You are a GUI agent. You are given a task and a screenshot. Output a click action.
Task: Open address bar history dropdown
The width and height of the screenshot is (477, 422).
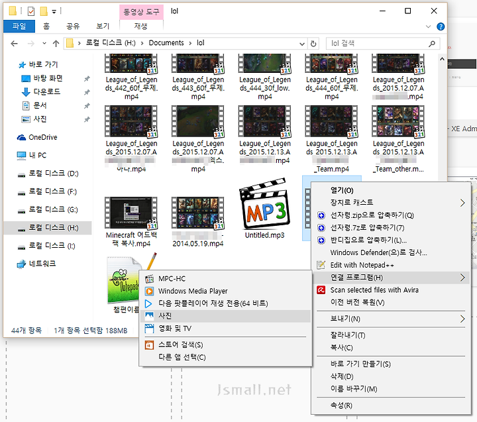pyautogui.click(x=302, y=44)
